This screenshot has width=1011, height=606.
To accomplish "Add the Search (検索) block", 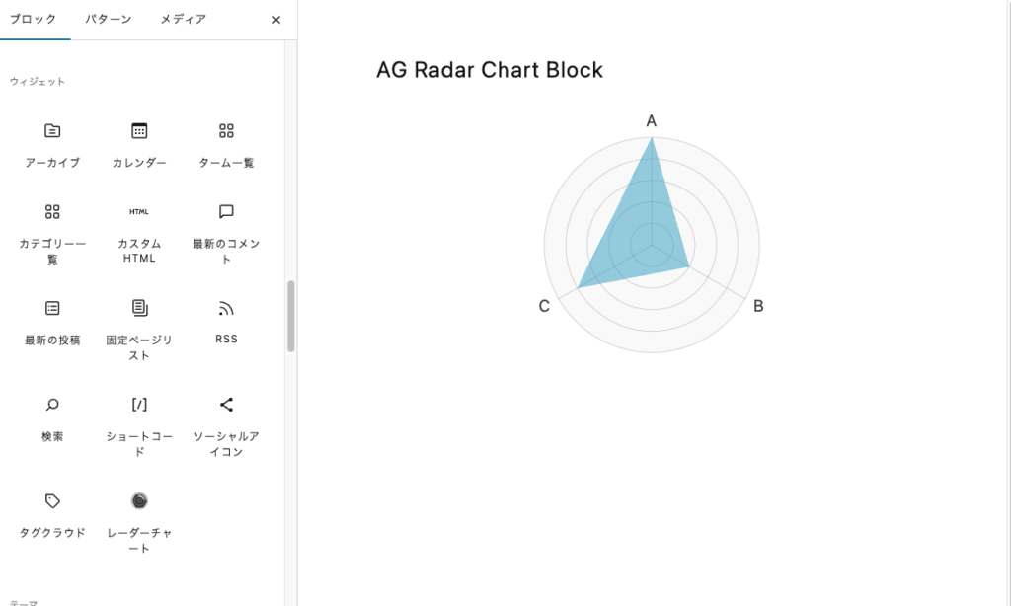I will 52,417.
